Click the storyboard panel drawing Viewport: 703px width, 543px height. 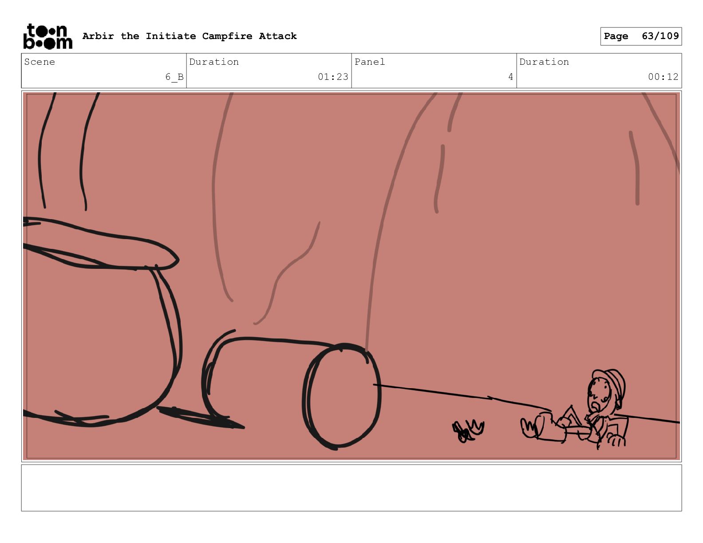[x=351, y=276]
